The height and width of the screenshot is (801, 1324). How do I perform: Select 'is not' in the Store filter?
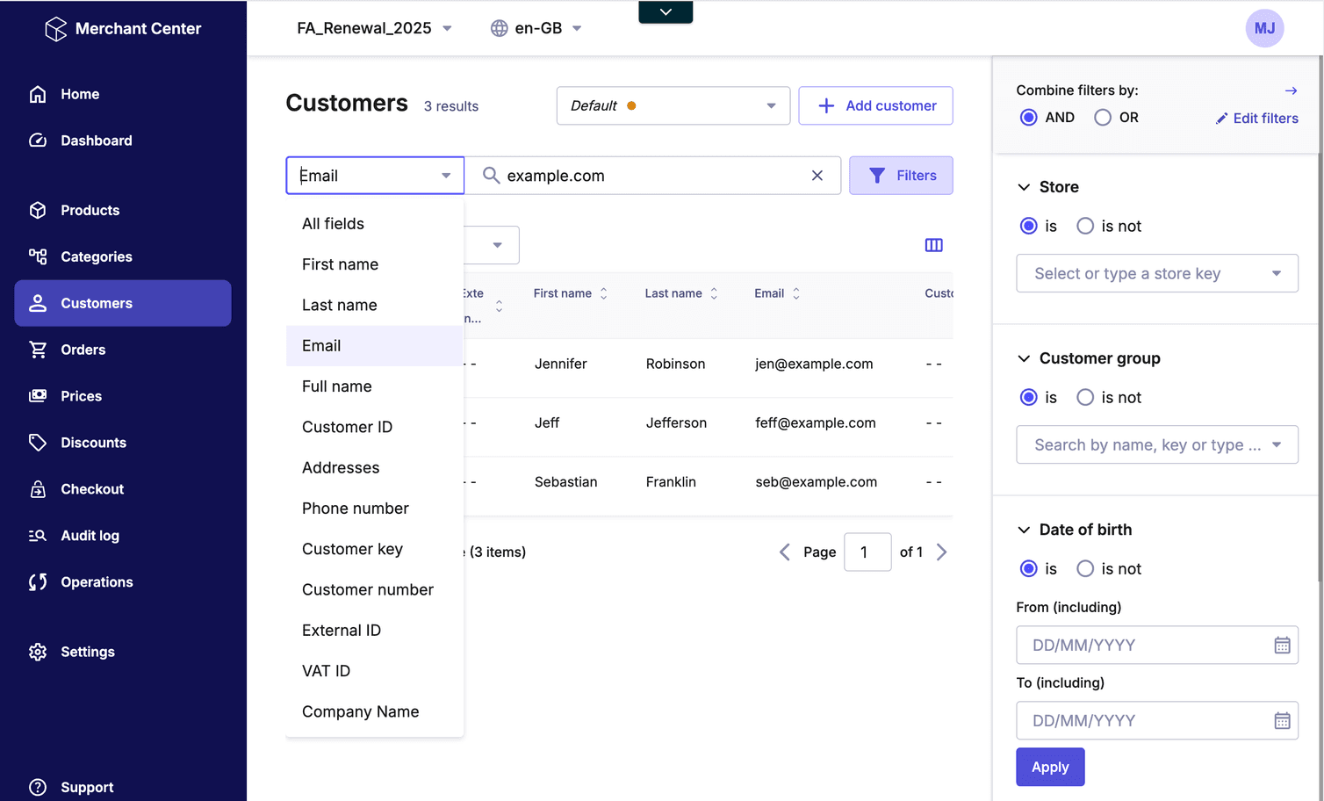pyautogui.click(x=1085, y=226)
